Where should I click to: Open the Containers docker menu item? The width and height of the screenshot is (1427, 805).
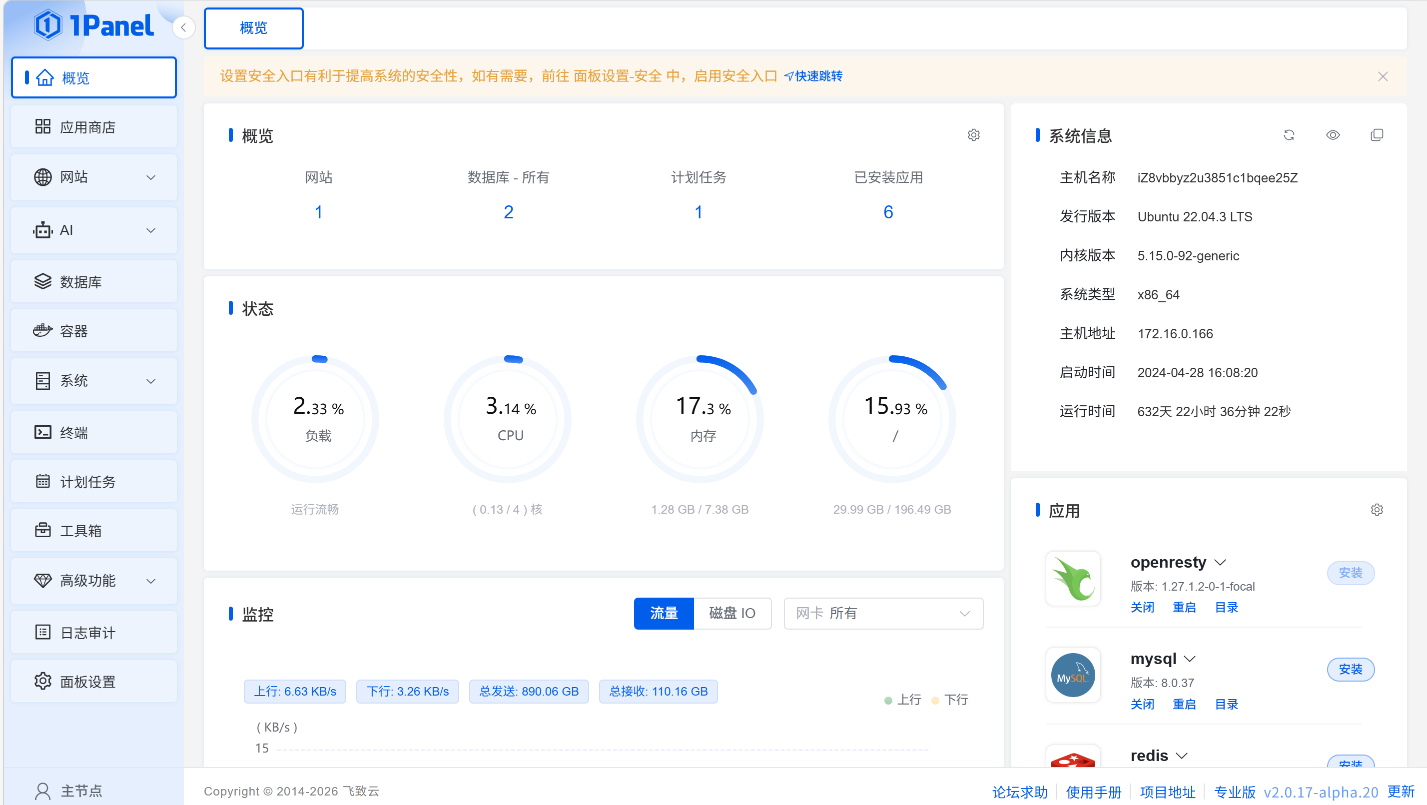(93, 331)
